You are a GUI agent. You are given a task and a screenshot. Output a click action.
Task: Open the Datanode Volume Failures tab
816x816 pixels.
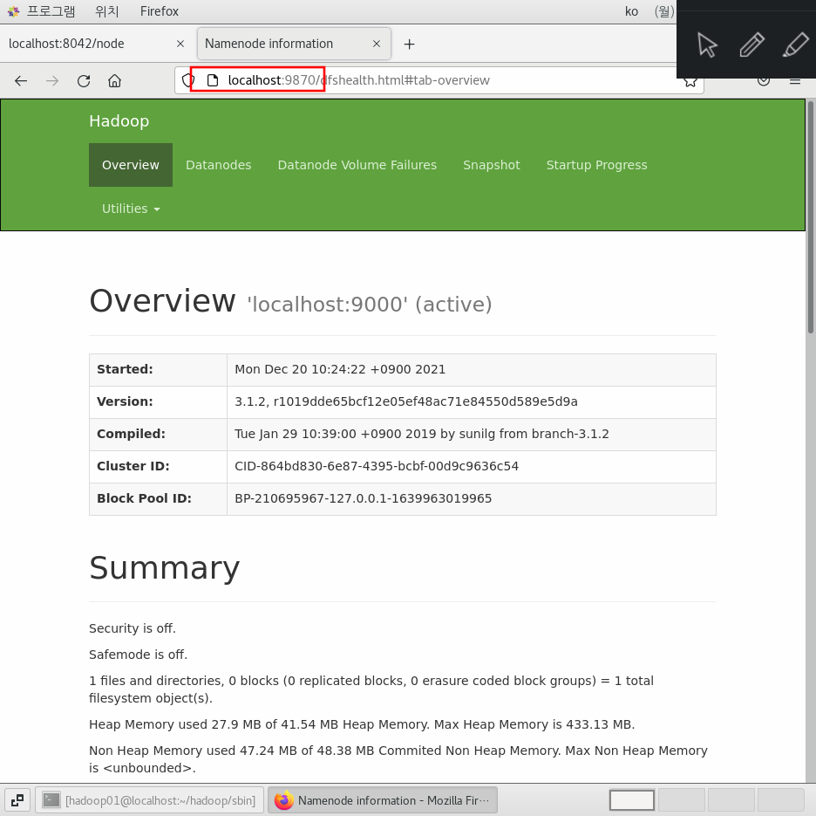pos(357,165)
